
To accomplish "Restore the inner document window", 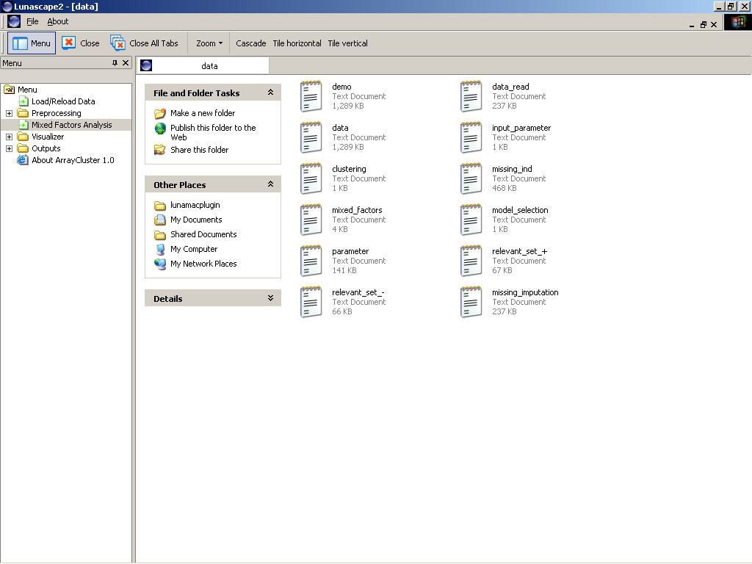I will [x=703, y=24].
